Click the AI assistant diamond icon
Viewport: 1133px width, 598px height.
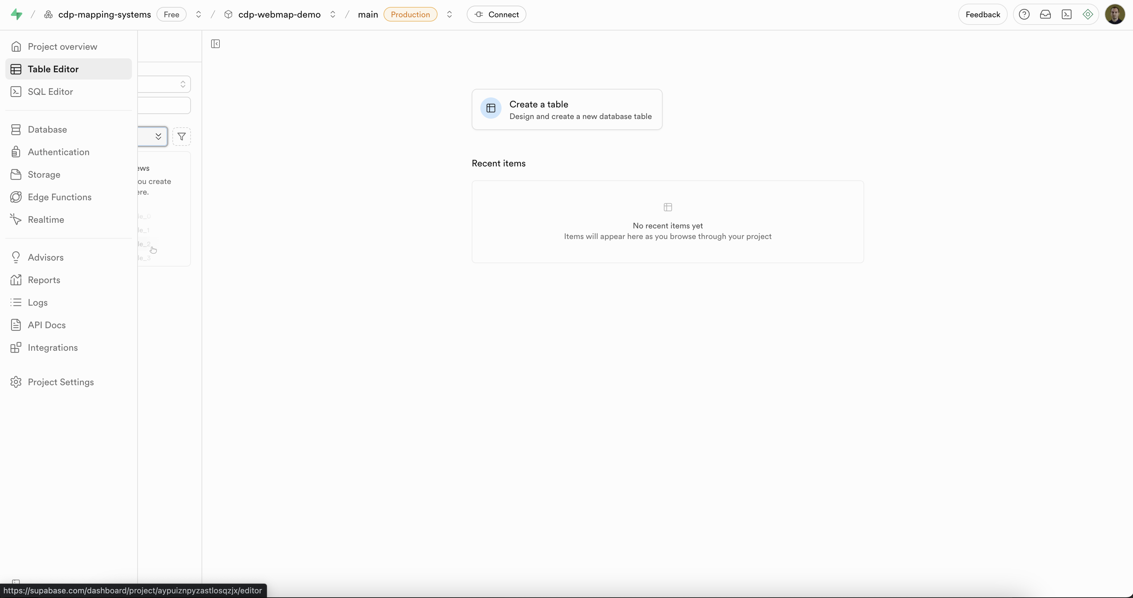click(1088, 15)
